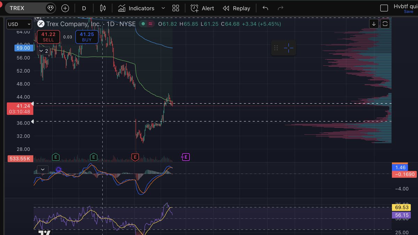Screen dimensions: 418x235
Task: Click the 52.00 price axis label
Action: coord(23,71)
